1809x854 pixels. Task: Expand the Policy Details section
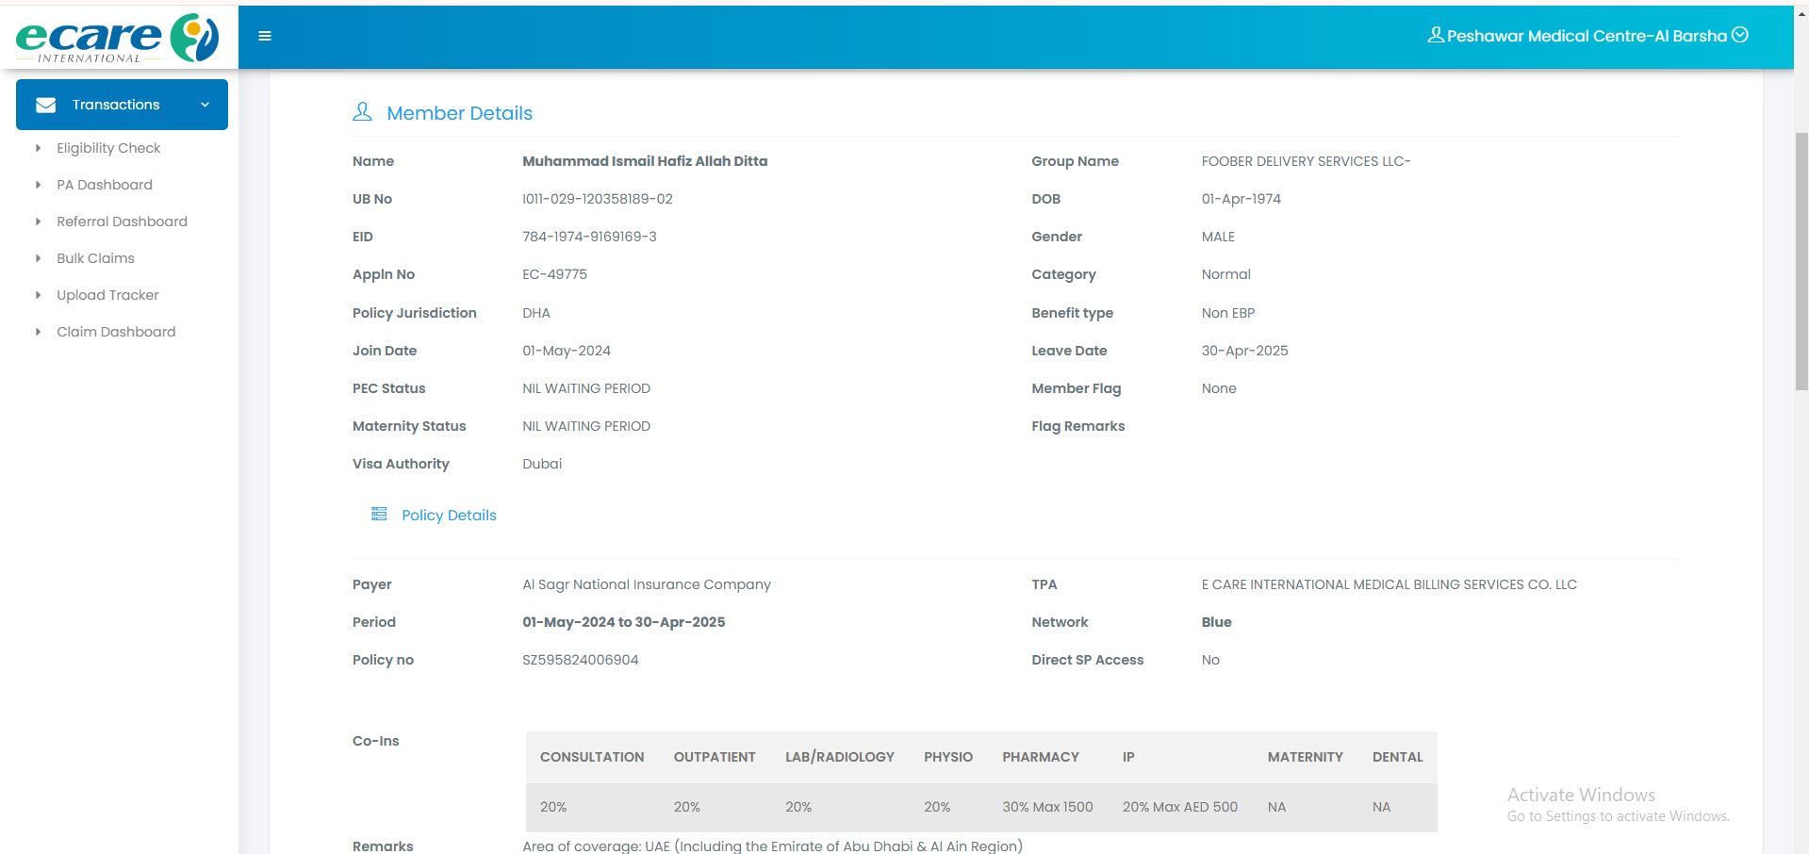pyautogui.click(x=449, y=515)
